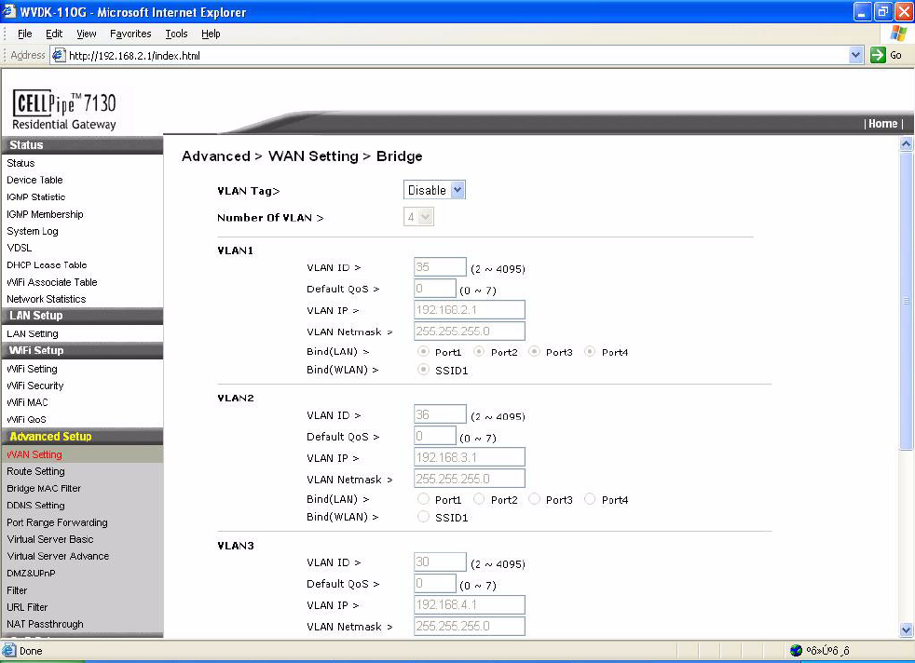The height and width of the screenshot is (663, 915).
Task: Open the IGMP Membership page
Action: [45, 214]
